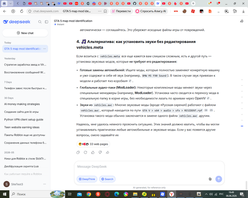248x198 pixels.
Task: Open citation 26 after RESIDENT.rpf
Action: [206, 110]
